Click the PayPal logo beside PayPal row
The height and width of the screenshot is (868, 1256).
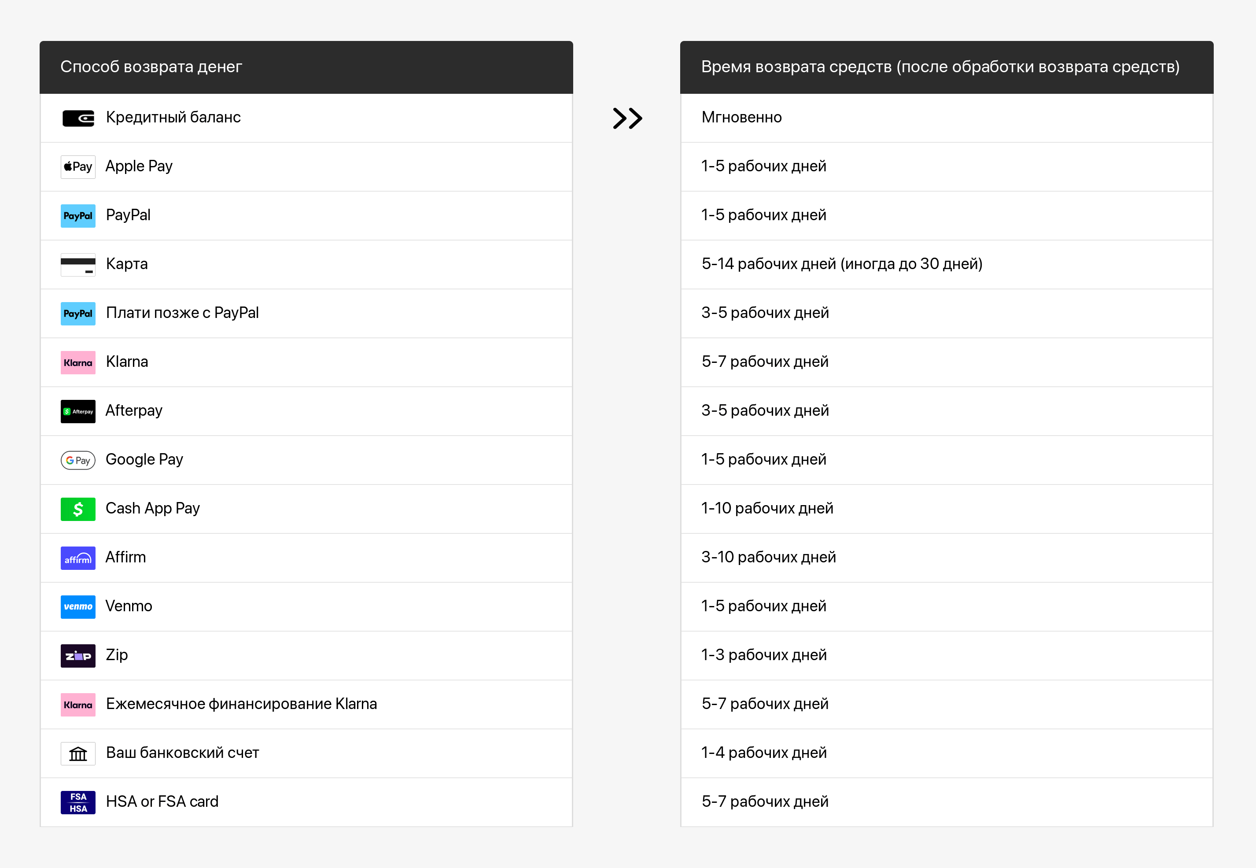(78, 216)
